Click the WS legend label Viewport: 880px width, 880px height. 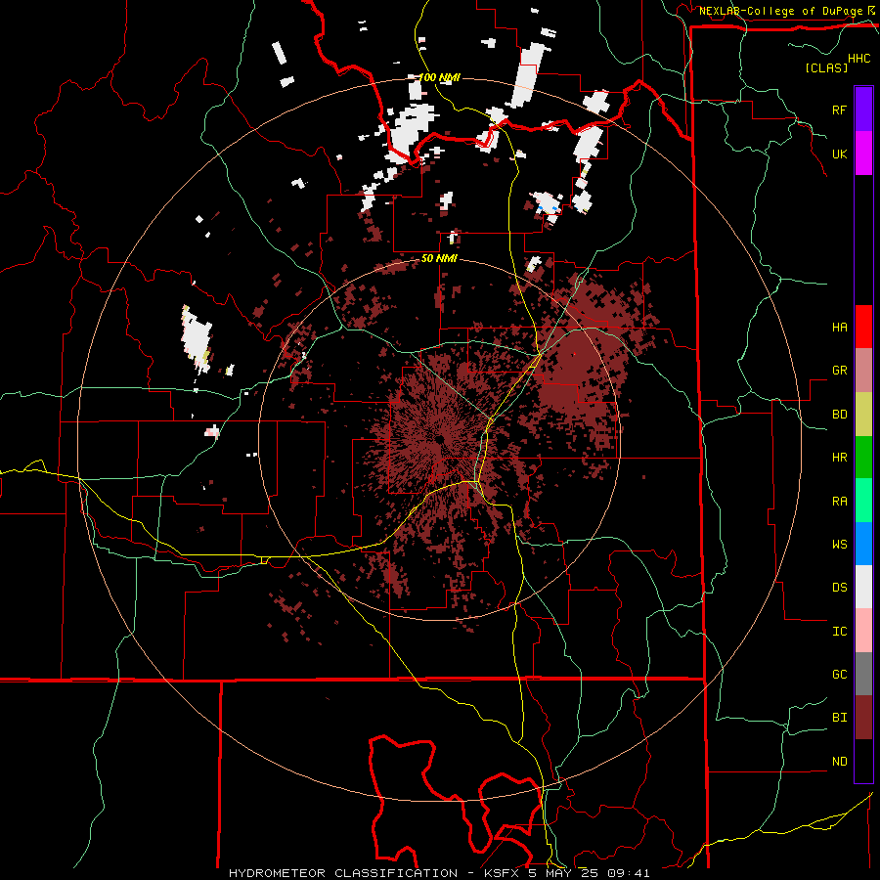pos(839,544)
